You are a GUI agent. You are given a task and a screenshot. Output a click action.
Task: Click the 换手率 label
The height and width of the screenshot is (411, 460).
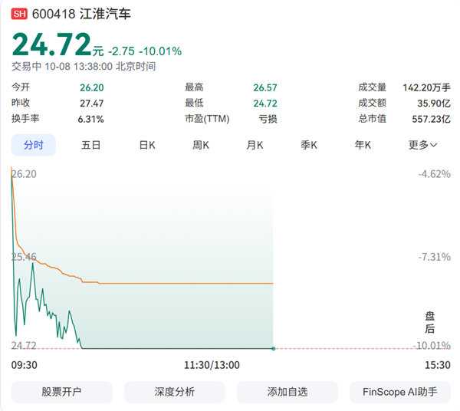(x=25, y=119)
